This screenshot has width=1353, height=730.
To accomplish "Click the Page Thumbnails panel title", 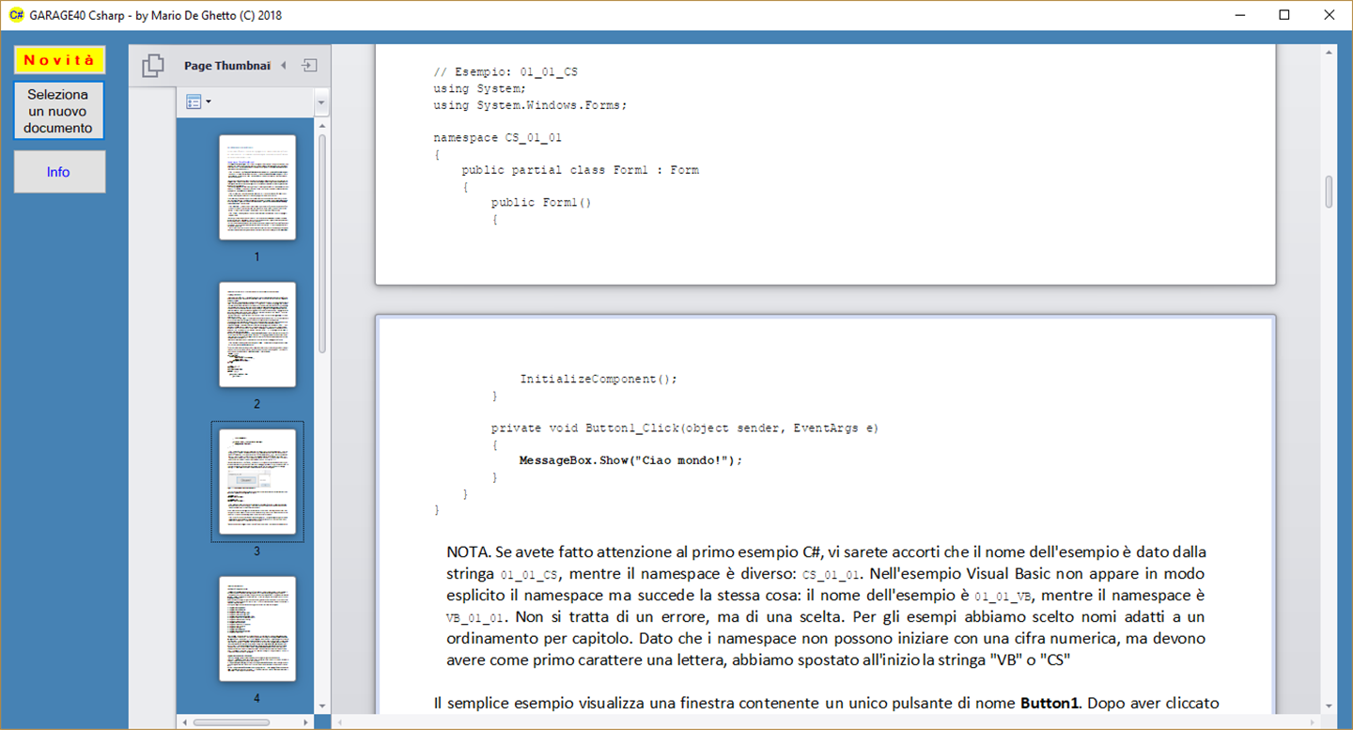I will tap(227, 66).
